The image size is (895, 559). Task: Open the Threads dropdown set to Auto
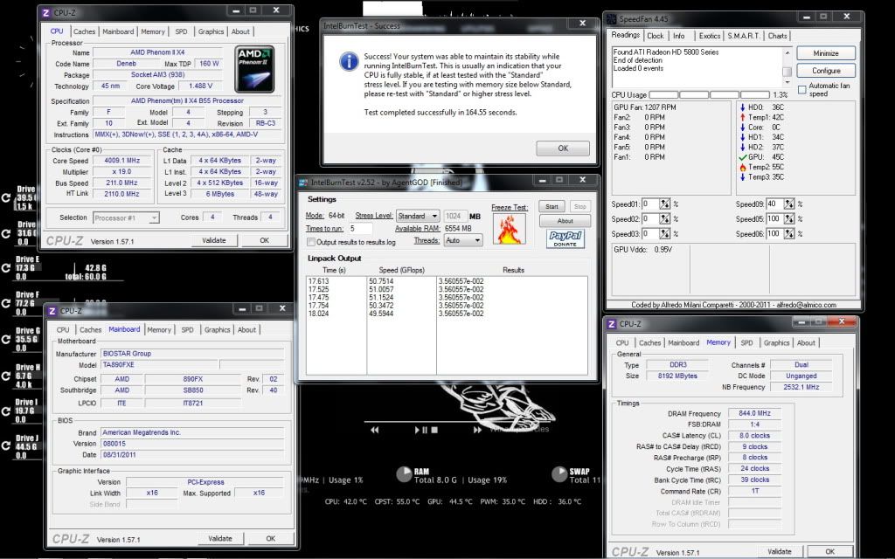[x=463, y=241]
